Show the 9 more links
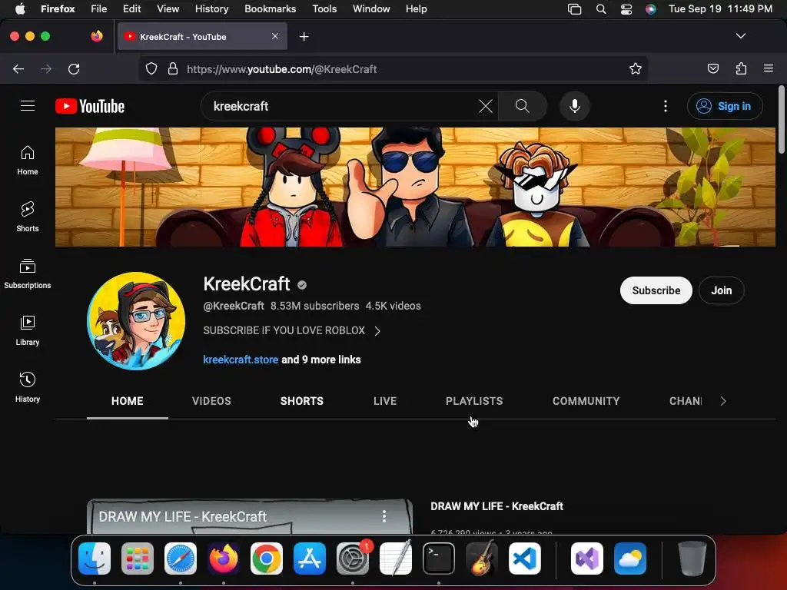This screenshot has height=590, width=787. (320, 360)
